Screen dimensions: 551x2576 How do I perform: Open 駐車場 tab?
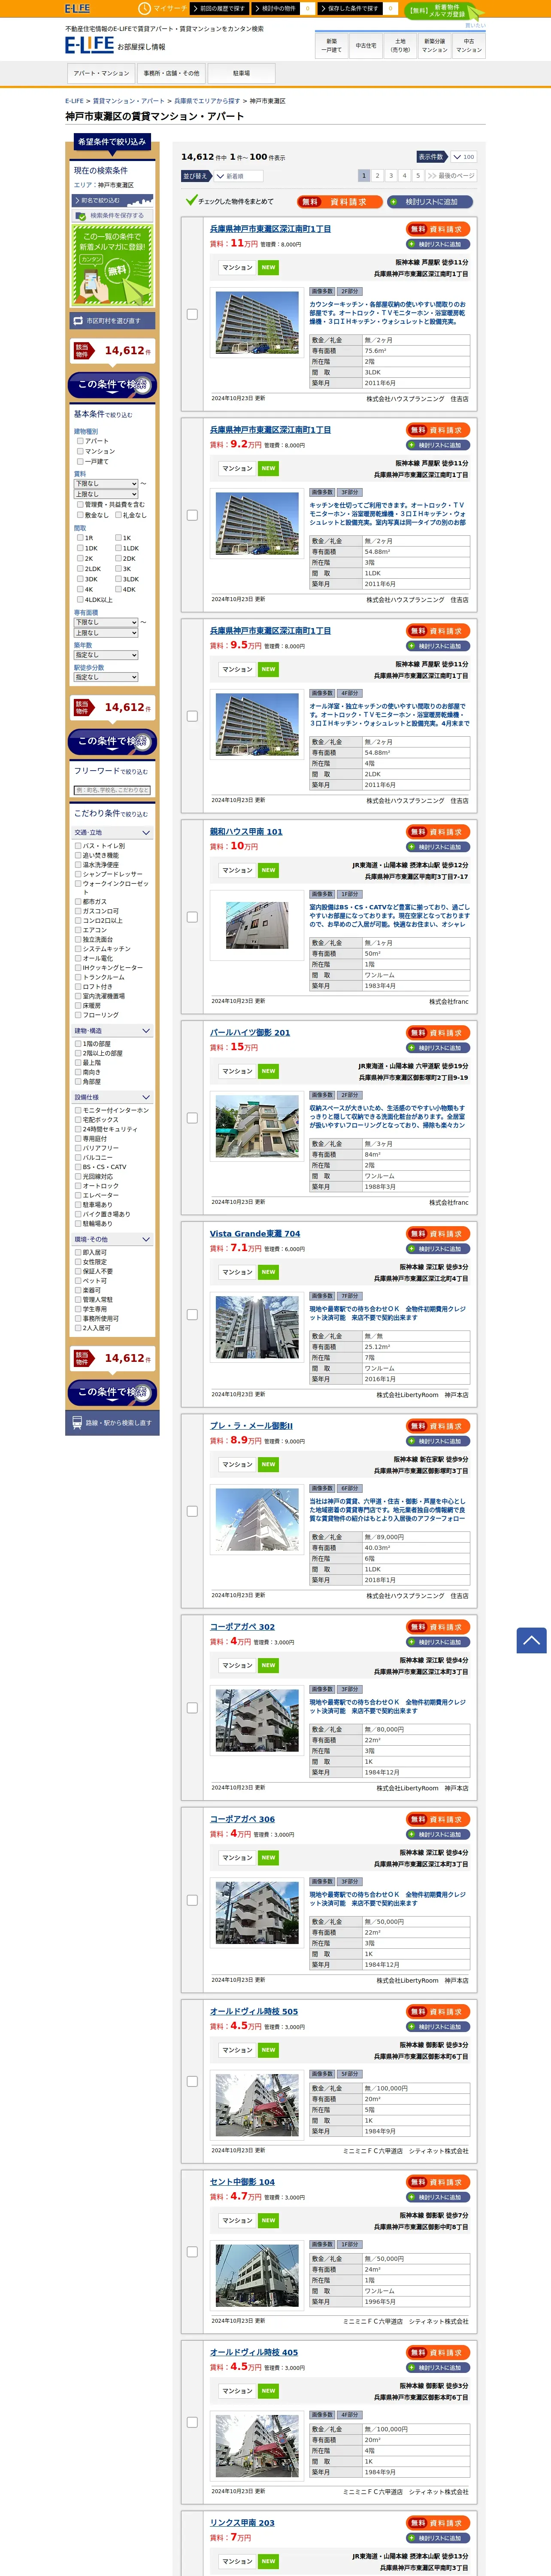coord(241,73)
